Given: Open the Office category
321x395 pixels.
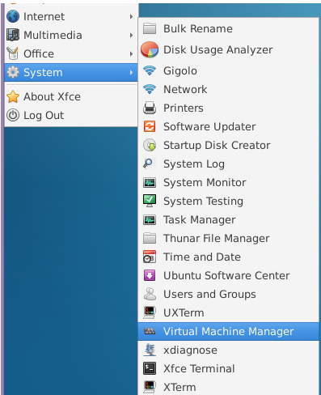Looking at the screenshot, I should click(71, 53).
